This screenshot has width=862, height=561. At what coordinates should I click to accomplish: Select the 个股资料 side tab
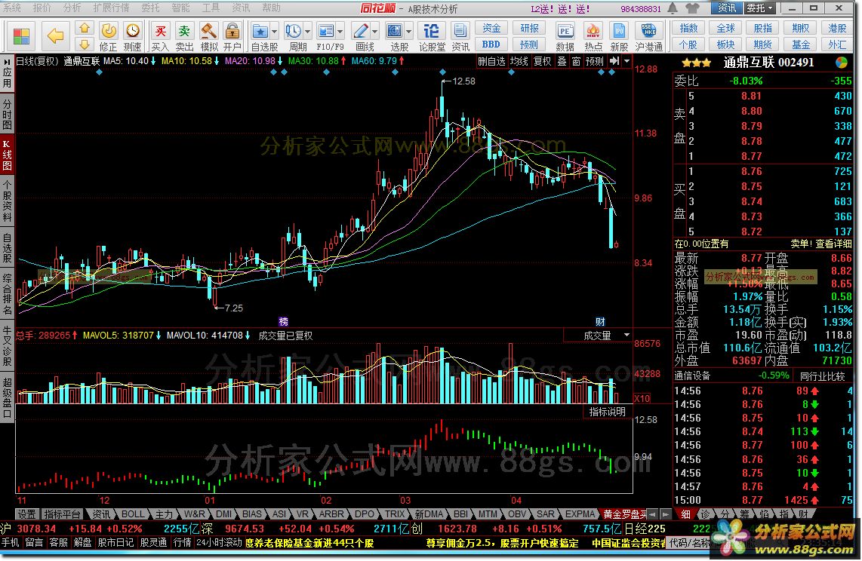tap(7, 201)
